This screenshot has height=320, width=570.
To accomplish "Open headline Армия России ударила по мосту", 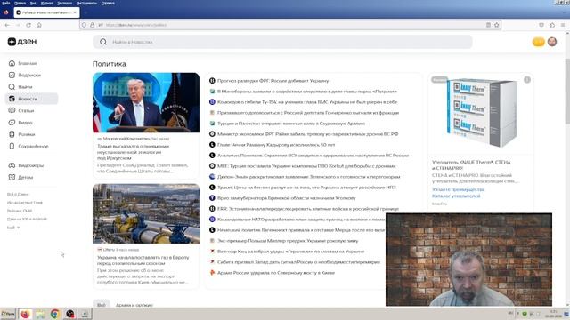I will 276,273.
